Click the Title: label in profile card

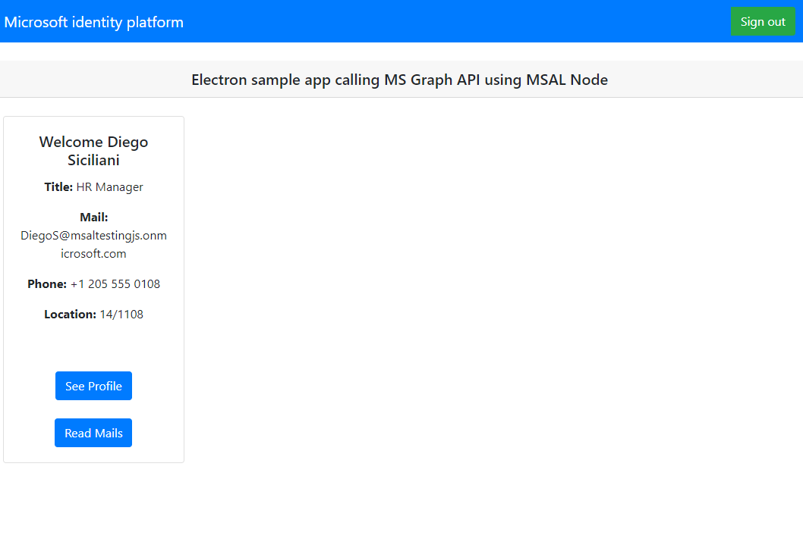click(x=58, y=186)
